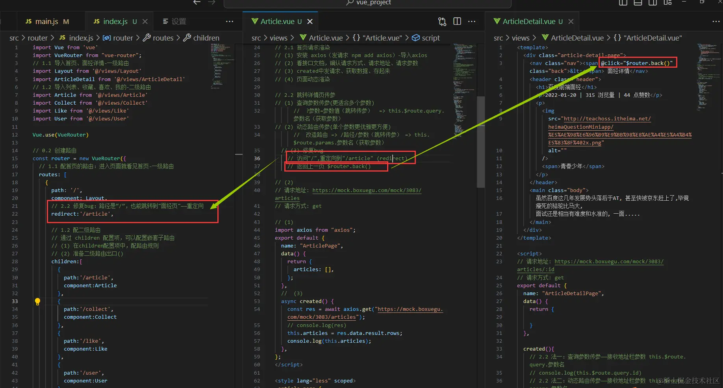This screenshot has width=723, height=388.
Task: Click braces icon before "Article.vue" breadcrumb
Action: pos(356,38)
